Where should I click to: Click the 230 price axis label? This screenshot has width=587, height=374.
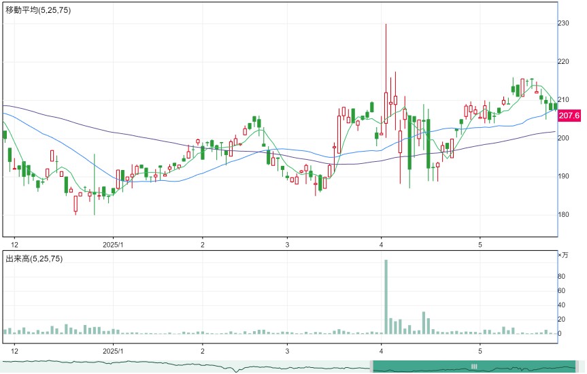coord(563,23)
